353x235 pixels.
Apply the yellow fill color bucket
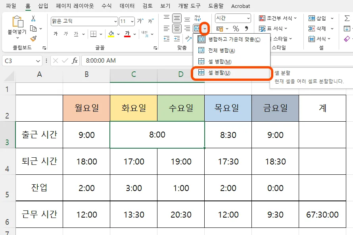click(111, 34)
